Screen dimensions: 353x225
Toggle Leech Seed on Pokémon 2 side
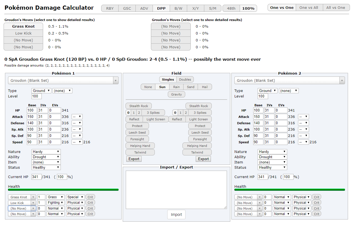coord(200,133)
